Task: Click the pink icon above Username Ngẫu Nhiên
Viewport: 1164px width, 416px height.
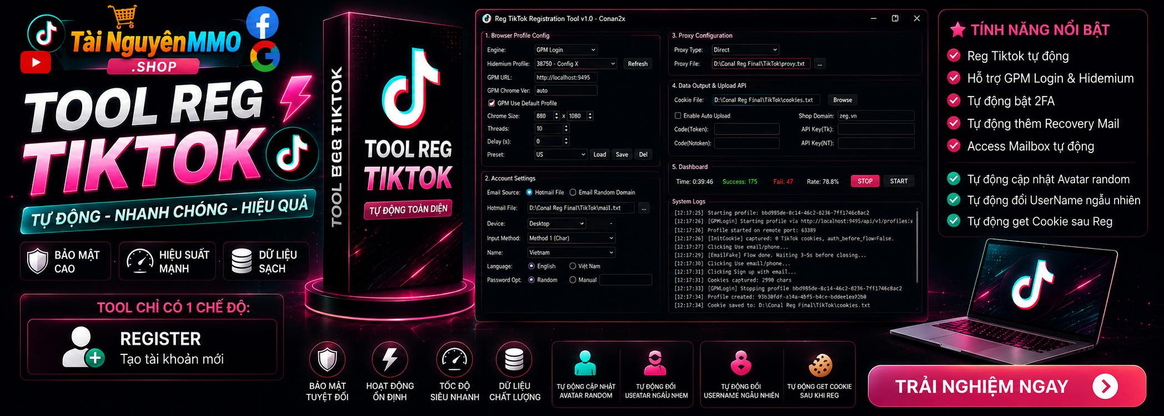Action: coord(741,363)
